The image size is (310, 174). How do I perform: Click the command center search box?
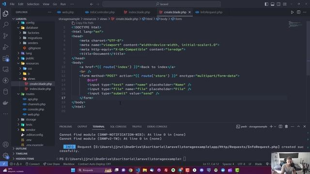pos(161,4)
